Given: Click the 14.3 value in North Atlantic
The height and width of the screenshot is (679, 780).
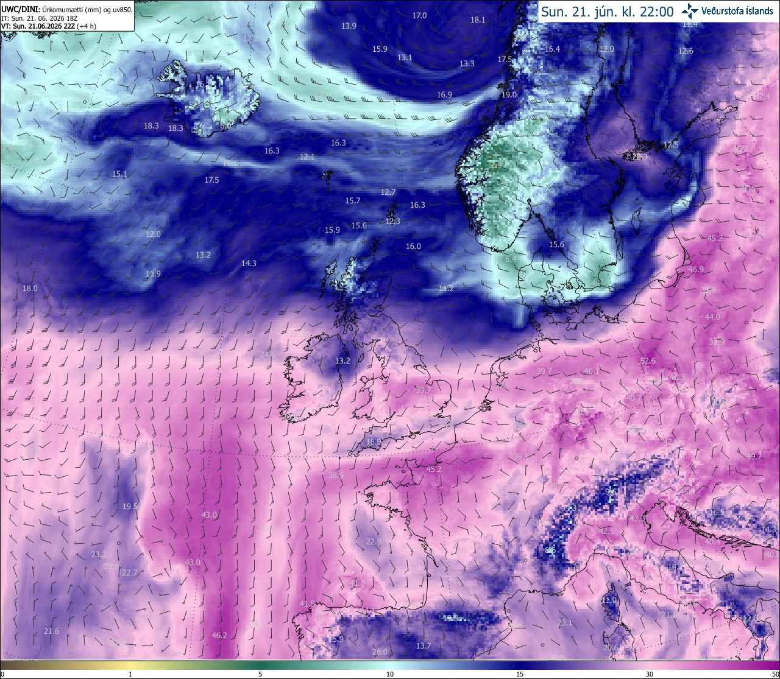Looking at the screenshot, I should (249, 264).
